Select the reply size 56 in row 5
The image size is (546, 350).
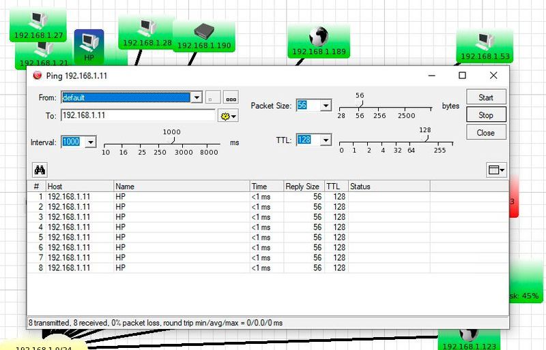[x=317, y=238]
